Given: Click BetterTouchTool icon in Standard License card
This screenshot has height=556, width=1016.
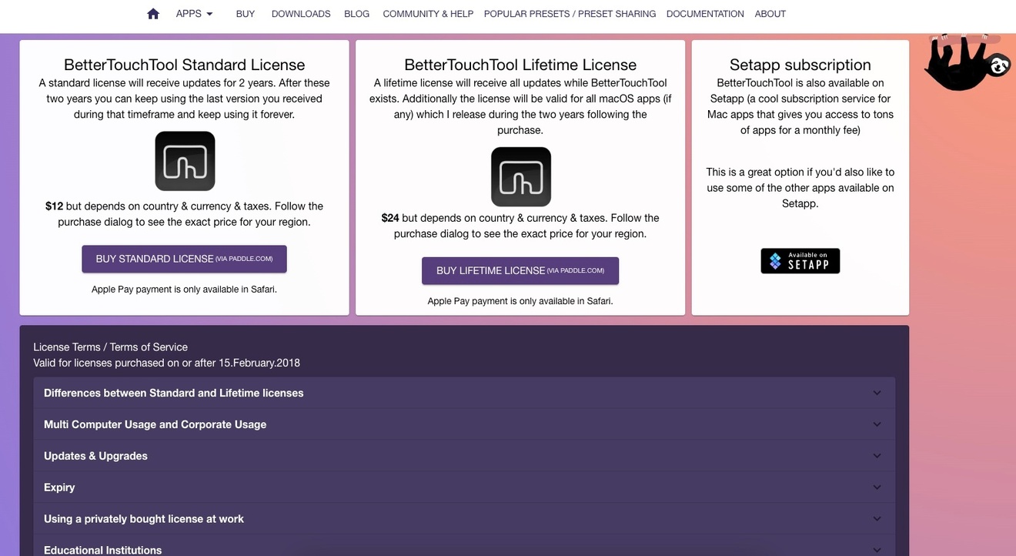Looking at the screenshot, I should click(x=185, y=161).
